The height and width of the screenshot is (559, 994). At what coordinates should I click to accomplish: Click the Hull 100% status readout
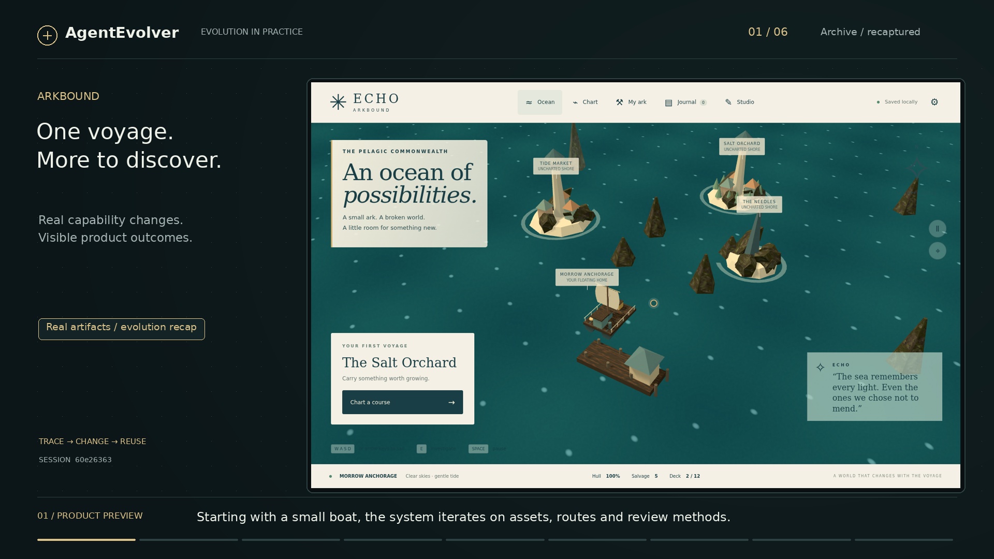[x=606, y=476]
